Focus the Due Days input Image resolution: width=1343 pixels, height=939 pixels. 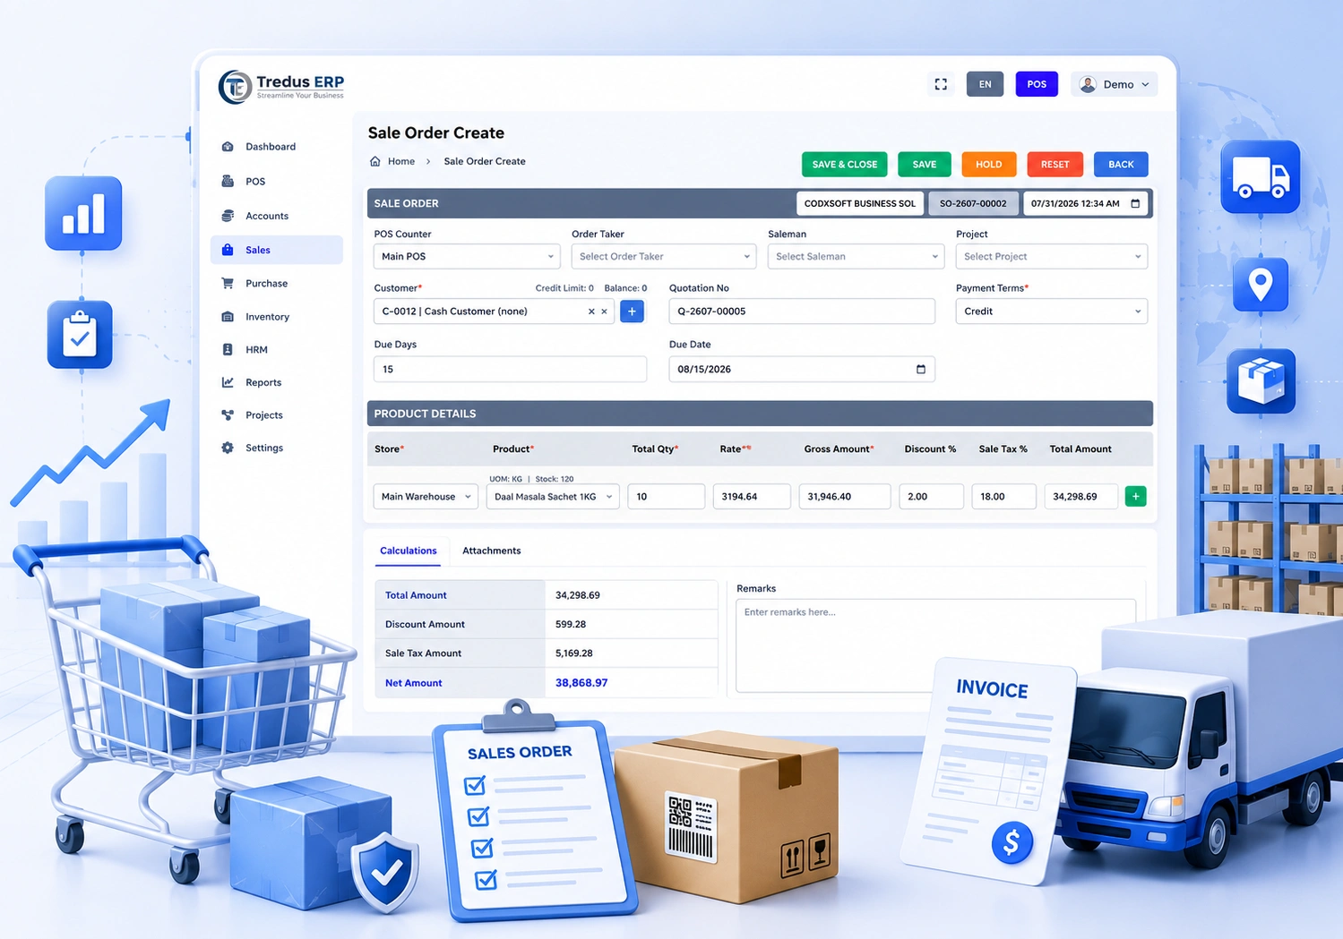tap(510, 369)
